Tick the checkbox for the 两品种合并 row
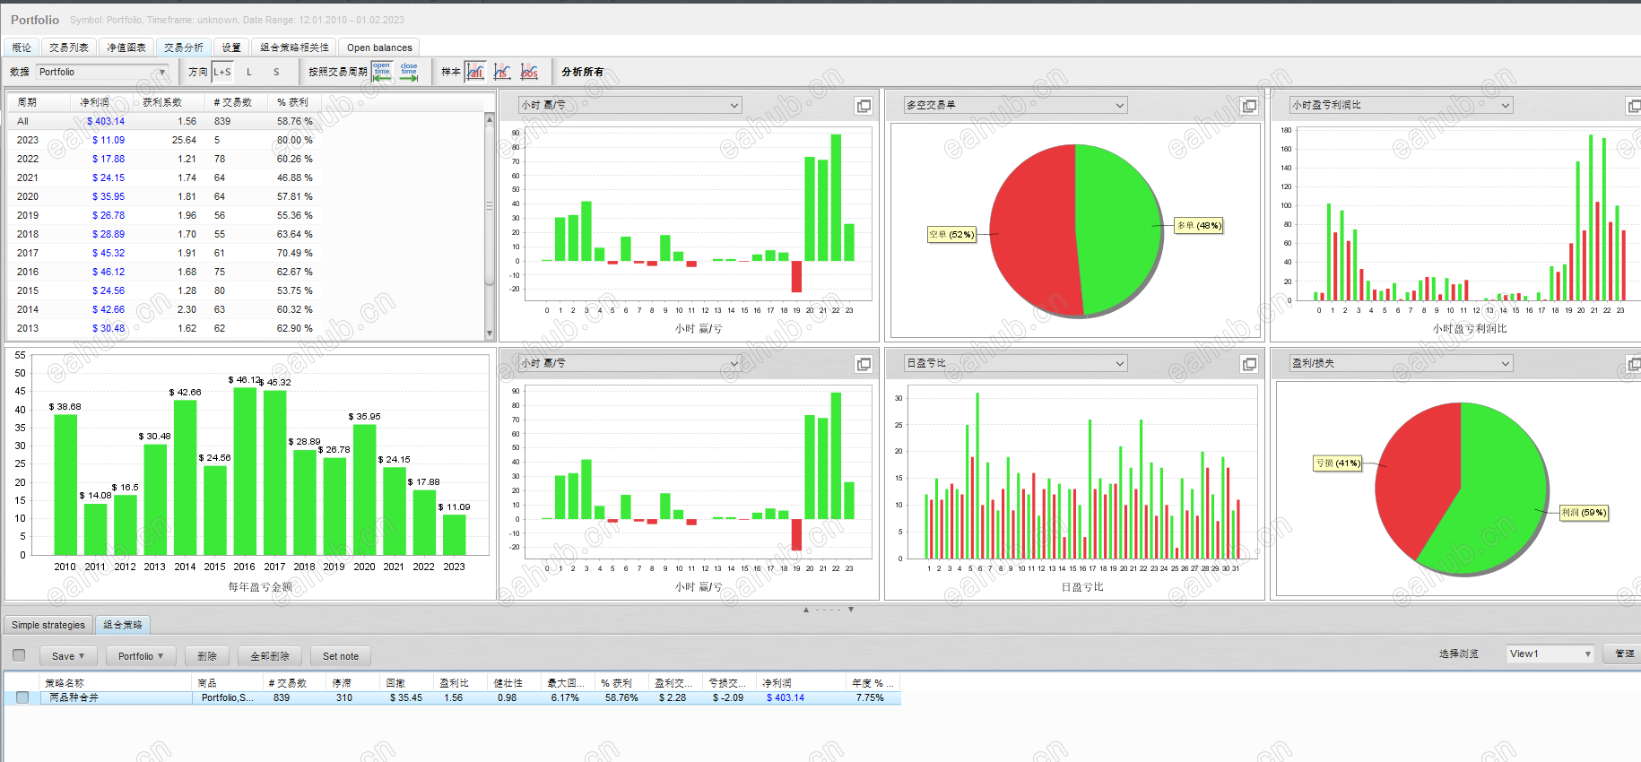 pyautogui.click(x=22, y=697)
